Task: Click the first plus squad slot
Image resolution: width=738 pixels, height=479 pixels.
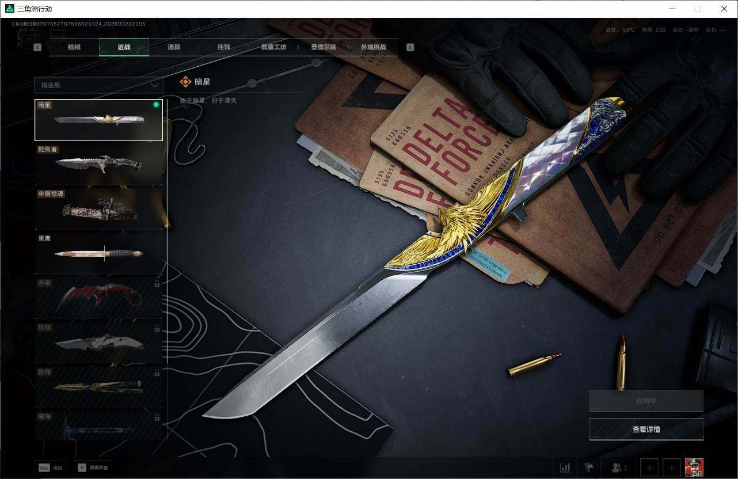Action: click(x=649, y=467)
